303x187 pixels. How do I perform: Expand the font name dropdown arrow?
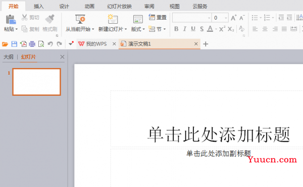point(209,18)
